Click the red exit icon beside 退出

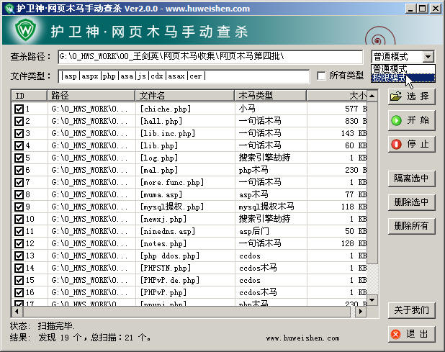396,334
